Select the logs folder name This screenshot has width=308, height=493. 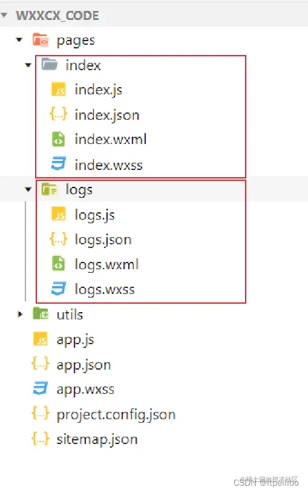coord(79,190)
